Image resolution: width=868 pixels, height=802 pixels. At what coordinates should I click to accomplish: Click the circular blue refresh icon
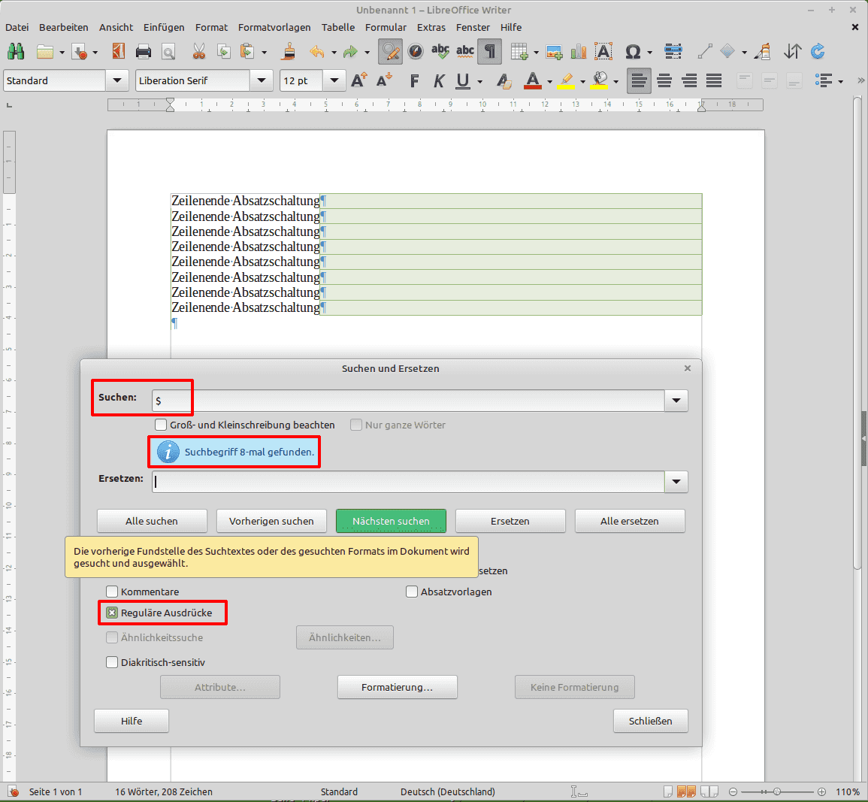pos(818,51)
